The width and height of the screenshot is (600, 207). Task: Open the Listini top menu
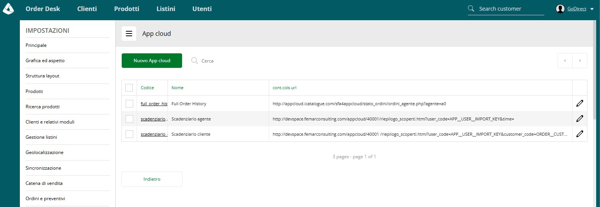(x=166, y=9)
